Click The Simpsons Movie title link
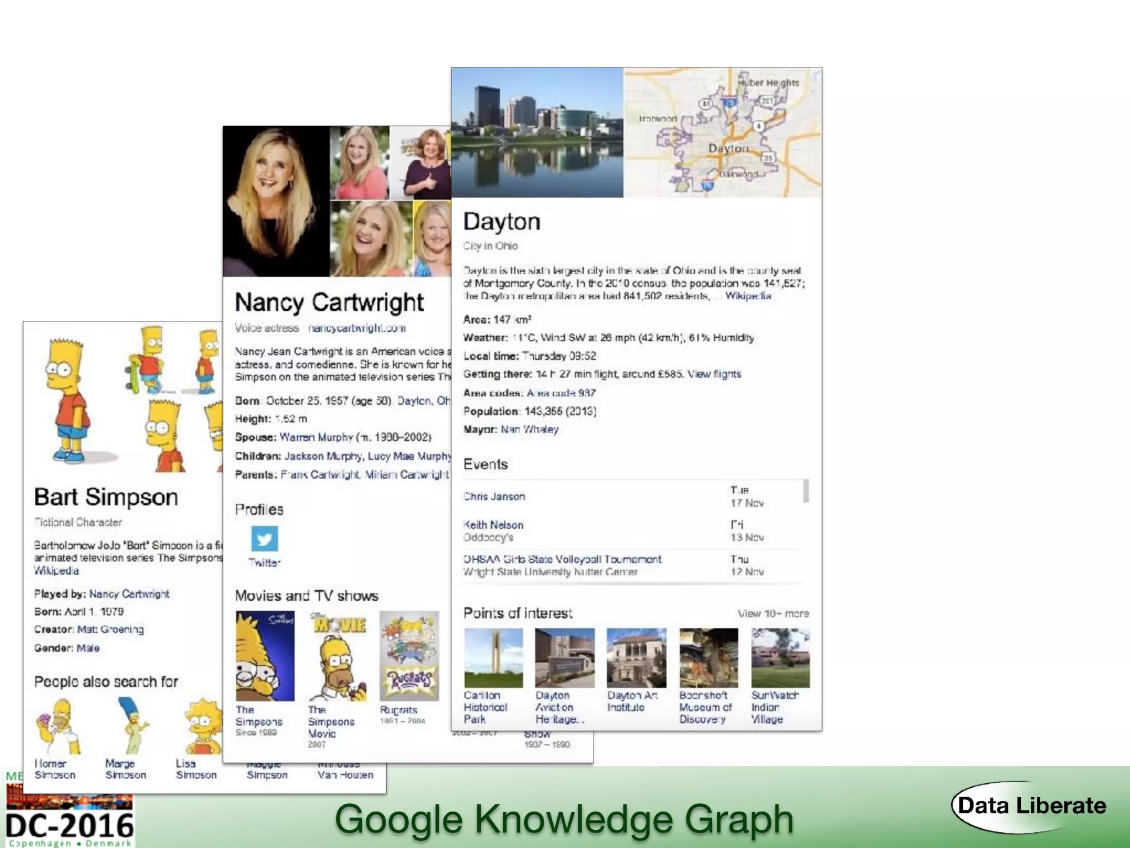The image size is (1130, 848). click(x=331, y=722)
